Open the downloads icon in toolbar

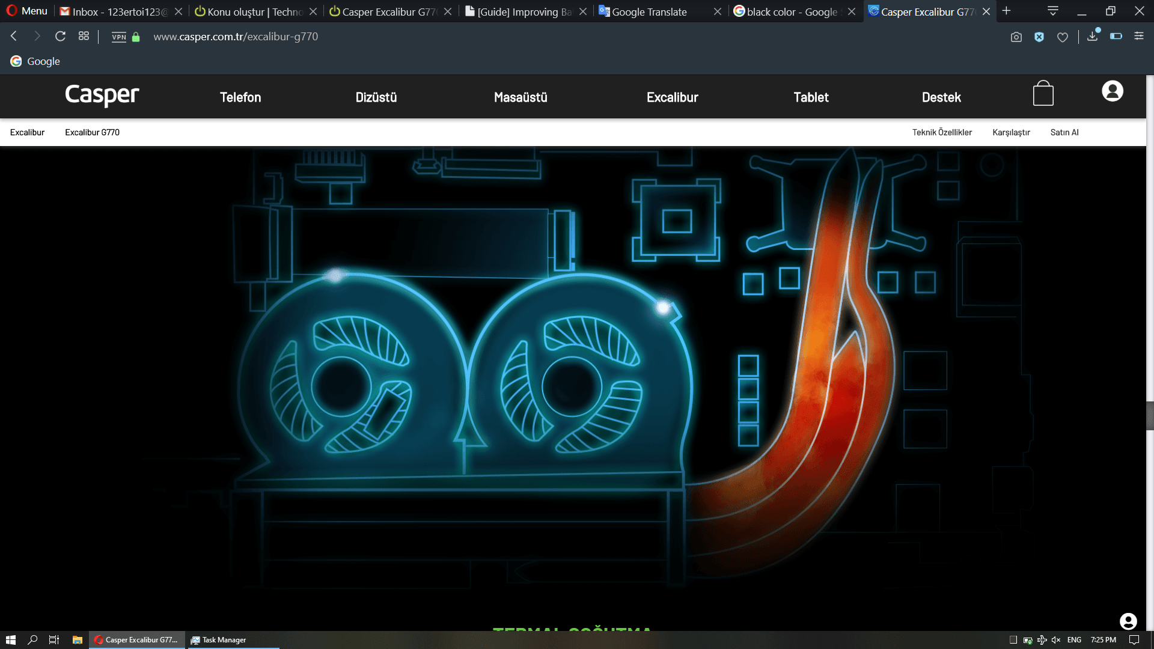coord(1092,37)
